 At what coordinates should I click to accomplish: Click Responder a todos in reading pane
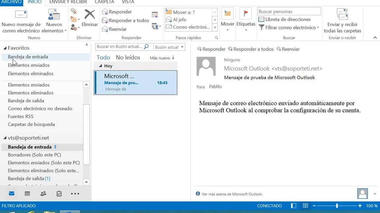coord(251,49)
